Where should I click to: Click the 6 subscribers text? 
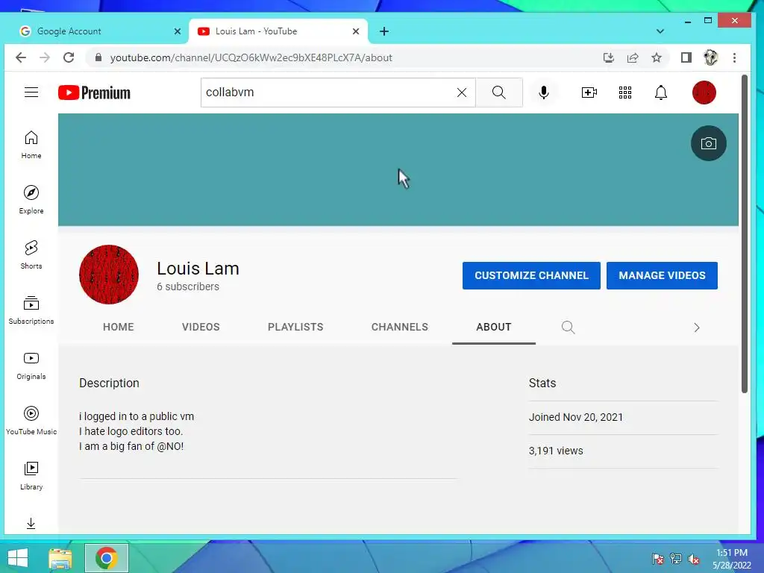point(187,286)
